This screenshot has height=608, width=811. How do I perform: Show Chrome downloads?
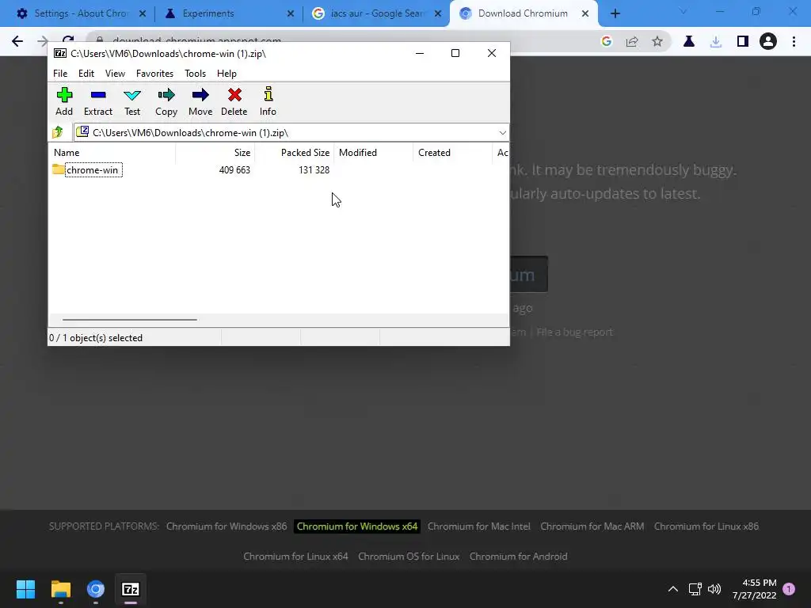716,41
